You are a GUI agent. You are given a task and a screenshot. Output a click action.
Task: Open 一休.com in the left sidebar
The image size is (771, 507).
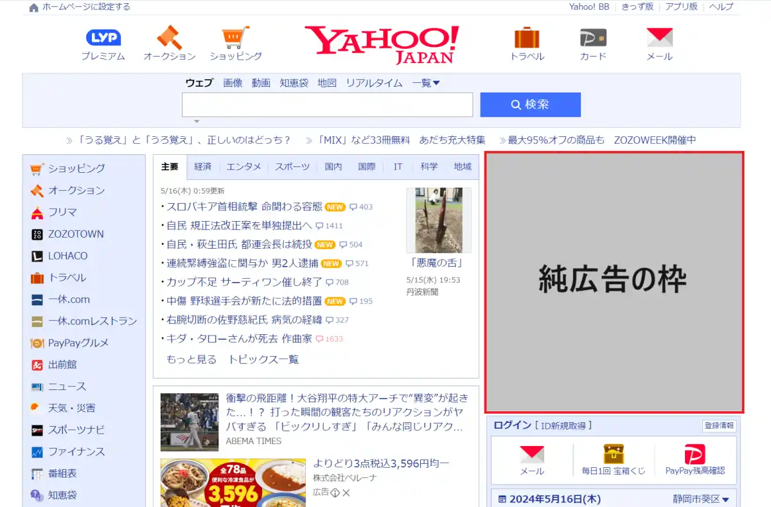coord(69,299)
